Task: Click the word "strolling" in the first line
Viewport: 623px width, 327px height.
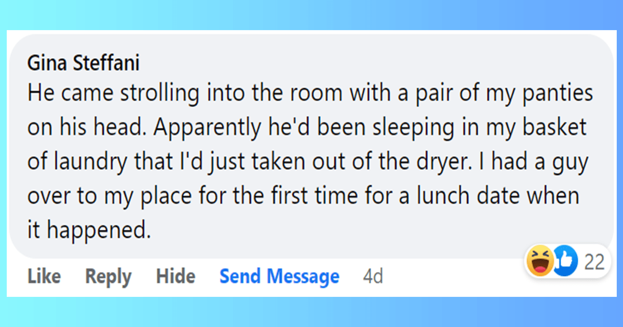Action: 157,96
